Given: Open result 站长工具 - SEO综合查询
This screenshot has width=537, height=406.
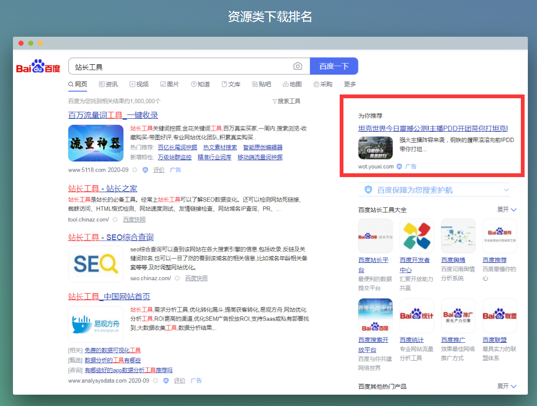Looking at the screenshot, I should coord(111,238).
